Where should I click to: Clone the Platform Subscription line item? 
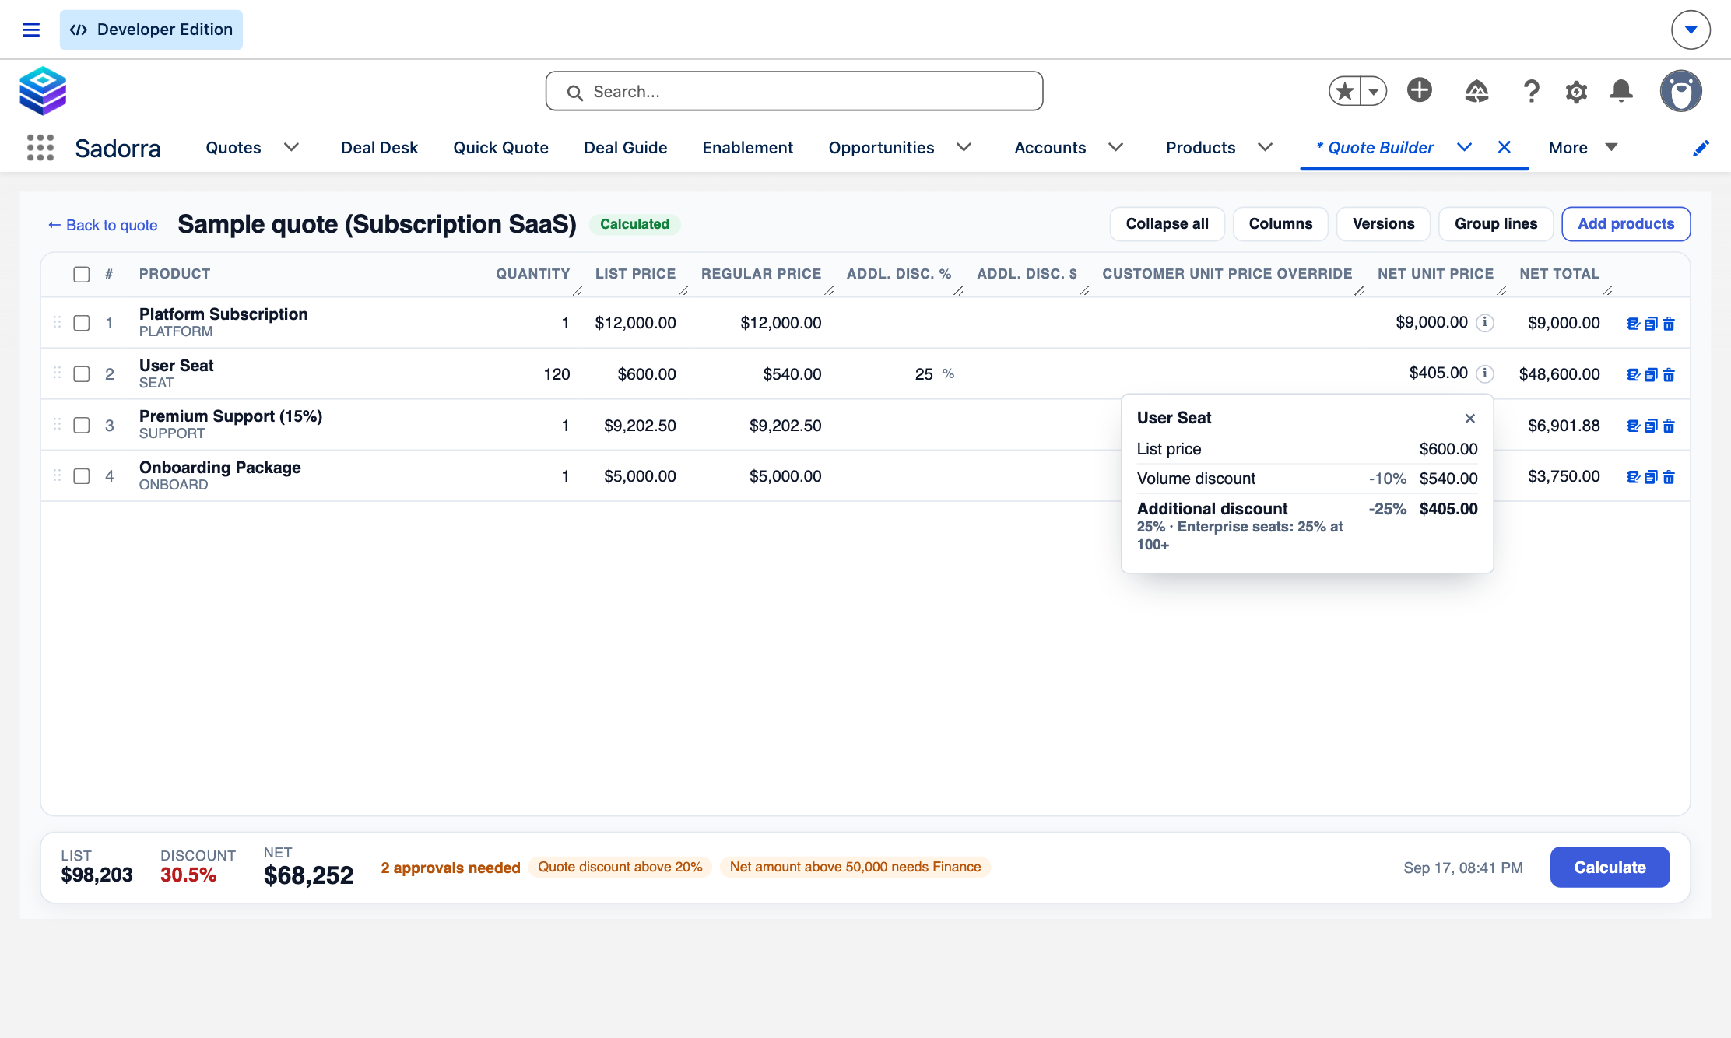(1651, 324)
